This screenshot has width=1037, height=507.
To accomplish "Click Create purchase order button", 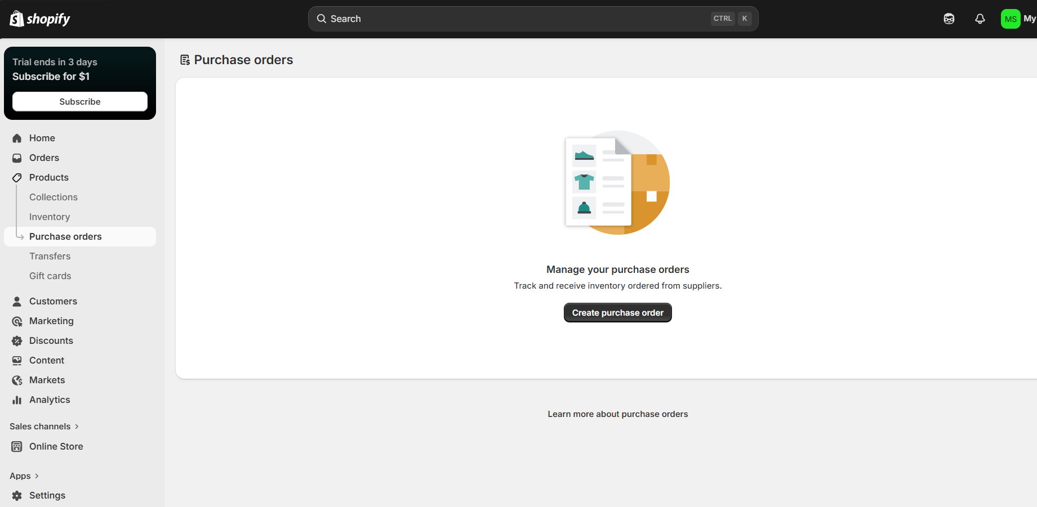I will pyautogui.click(x=618, y=312).
